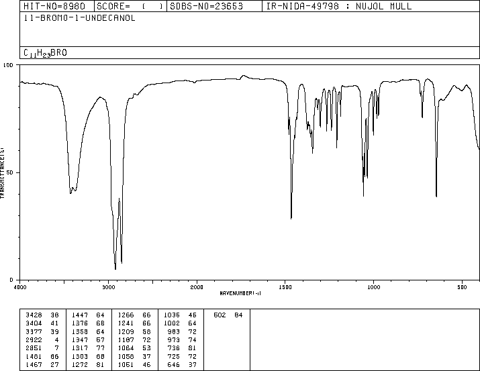Click the WAVENUMBER x-axis title

pyautogui.click(x=240, y=293)
